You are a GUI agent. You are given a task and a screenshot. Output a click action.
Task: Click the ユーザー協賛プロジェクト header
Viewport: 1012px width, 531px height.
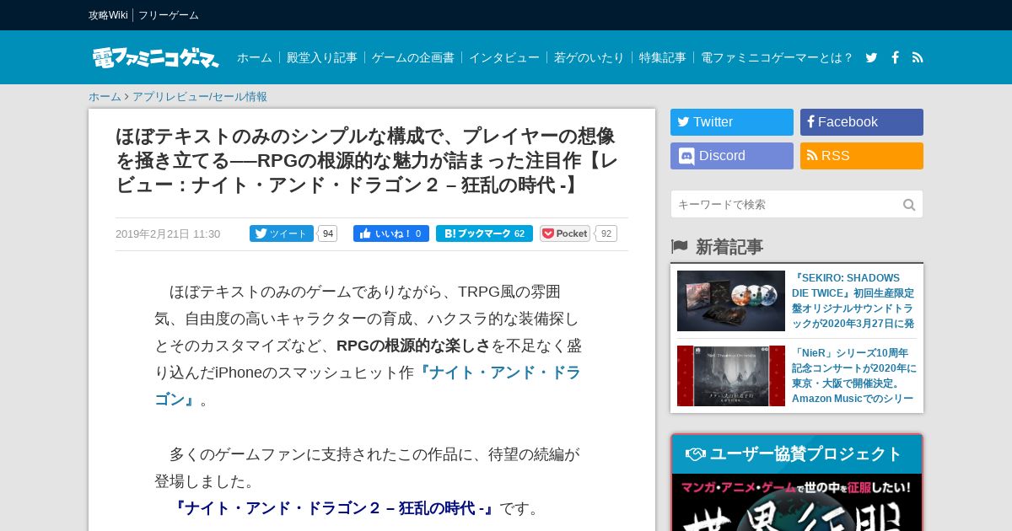point(797,454)
